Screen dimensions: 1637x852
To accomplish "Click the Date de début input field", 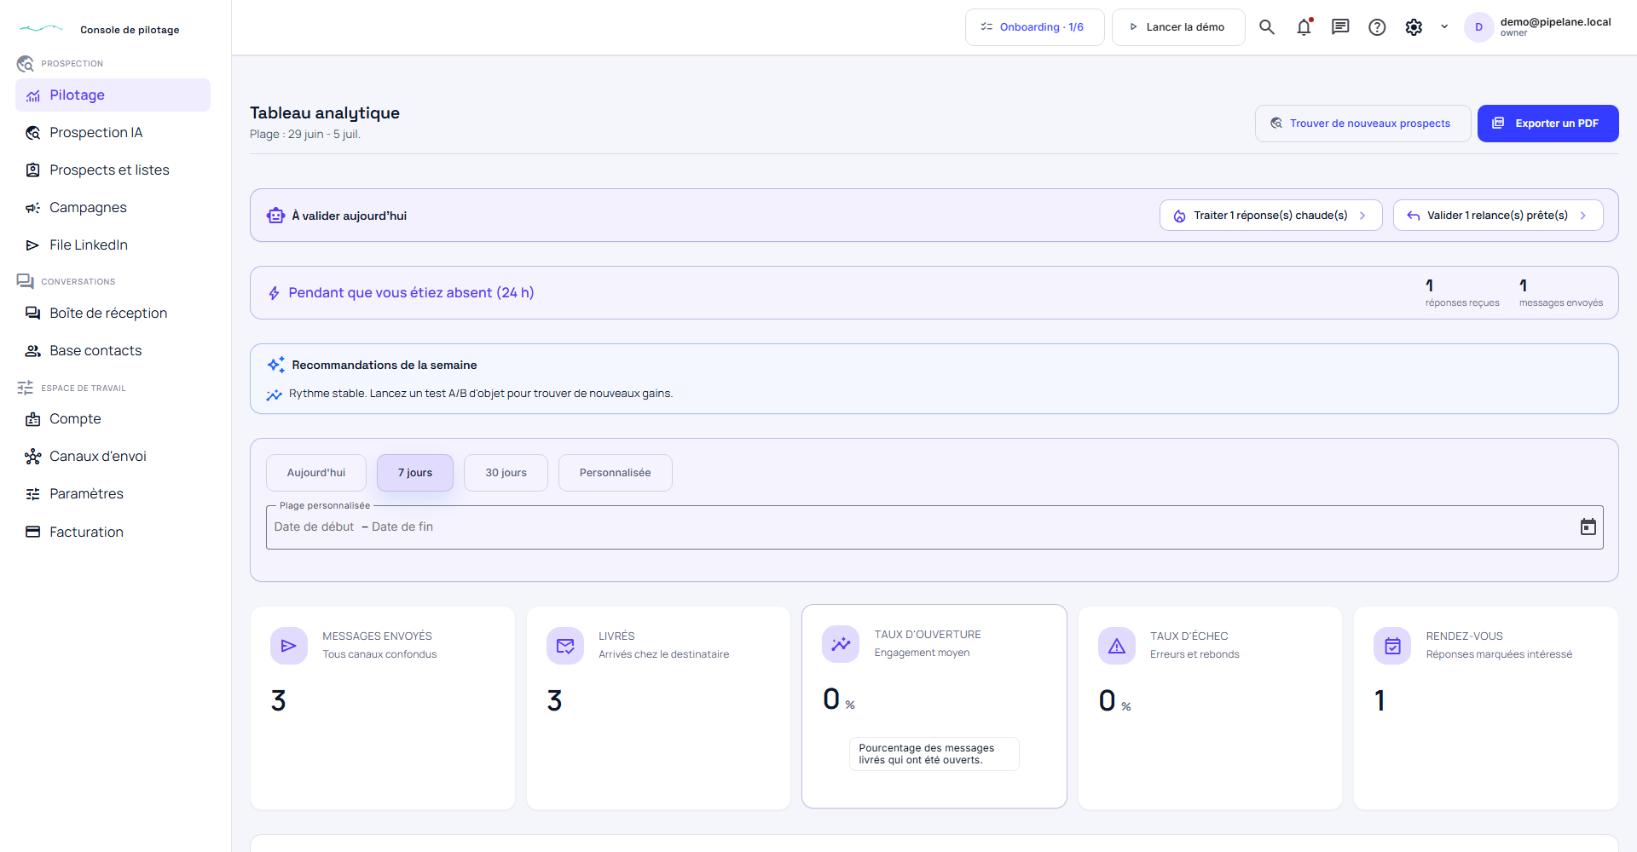I will (x=314, y=527).
